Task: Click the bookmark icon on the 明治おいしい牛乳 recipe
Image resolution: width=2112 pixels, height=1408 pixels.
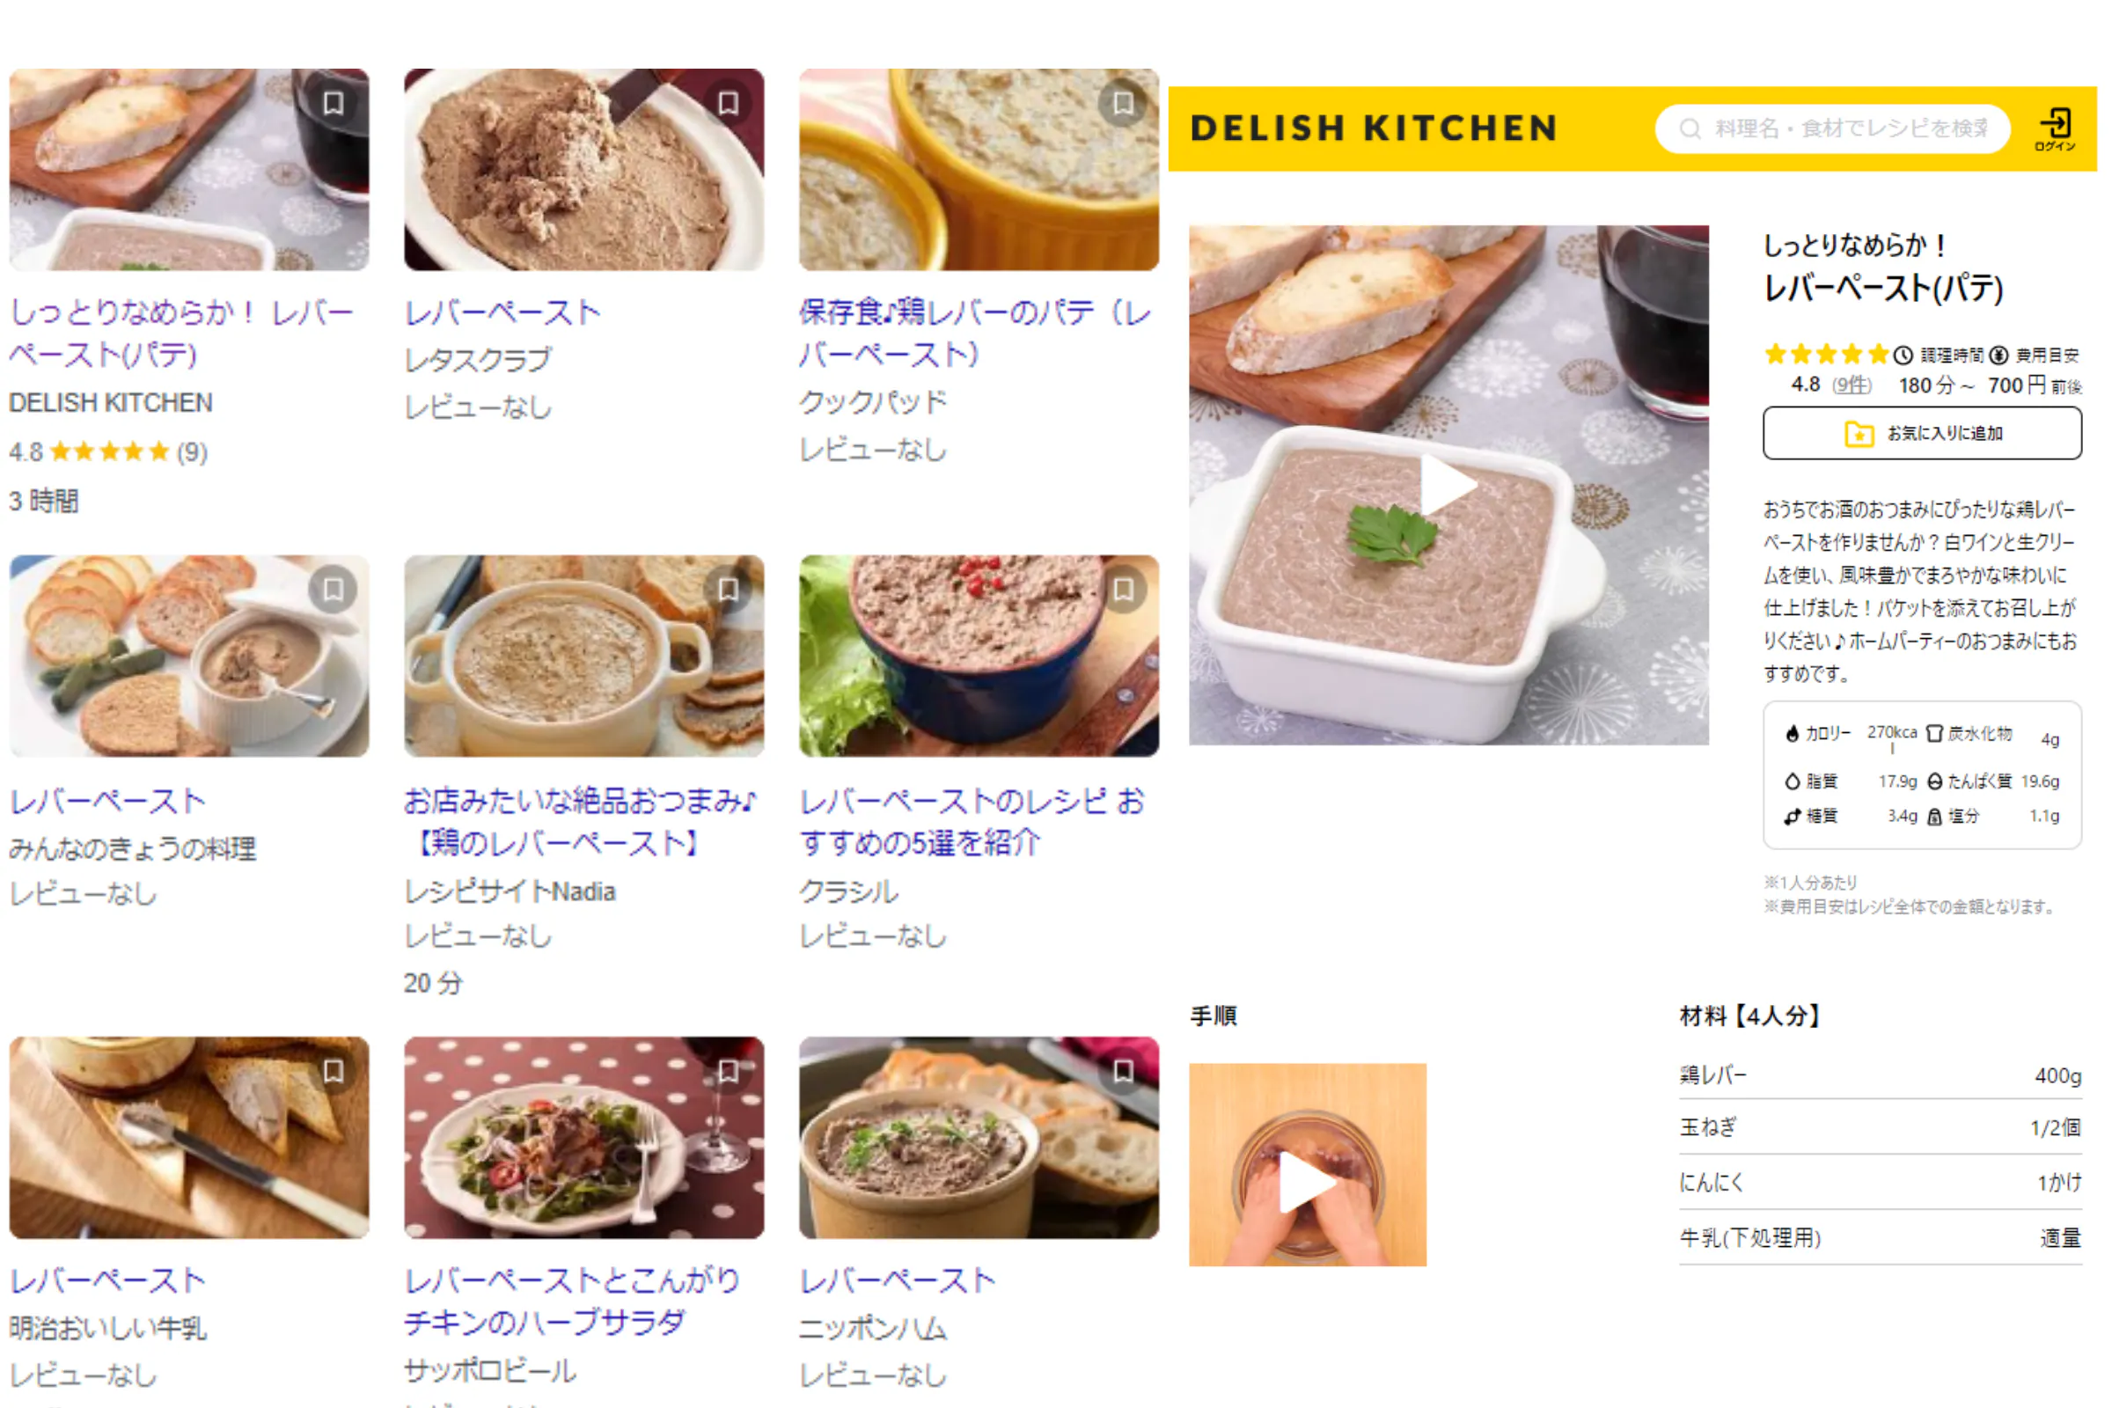Action: (x=334, y=1070)
